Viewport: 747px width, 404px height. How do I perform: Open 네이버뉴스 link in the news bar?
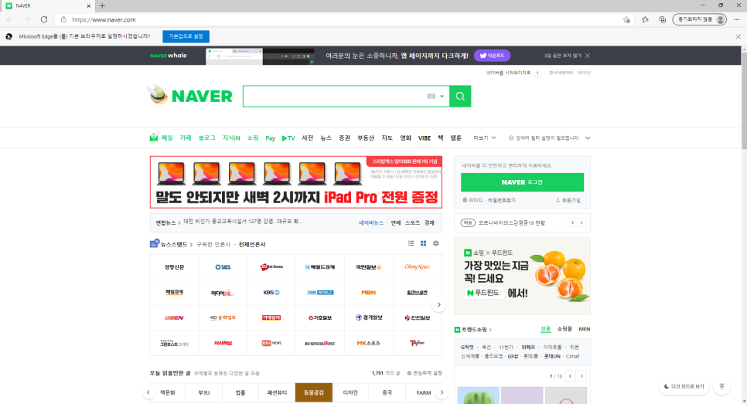pyautogui.click(x=371, y=222)
